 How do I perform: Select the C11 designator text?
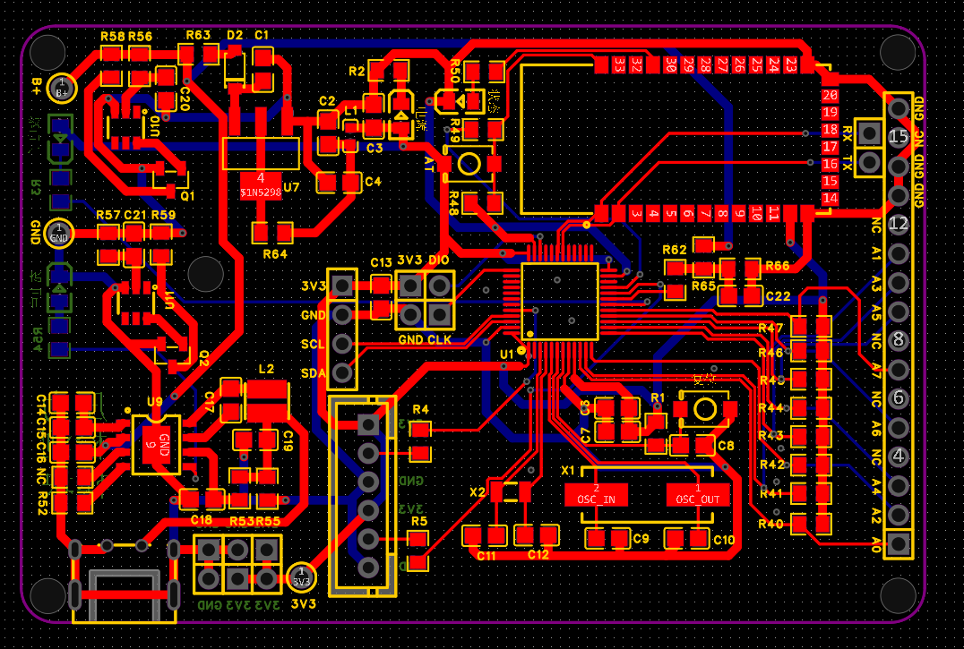tap(486, 556)
